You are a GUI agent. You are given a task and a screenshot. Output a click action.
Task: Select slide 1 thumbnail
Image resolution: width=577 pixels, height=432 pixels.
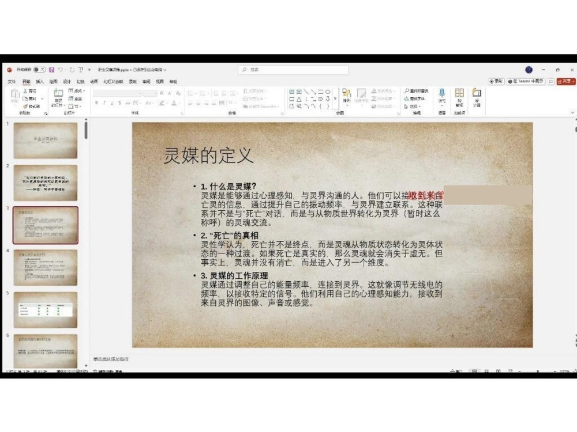45,141
